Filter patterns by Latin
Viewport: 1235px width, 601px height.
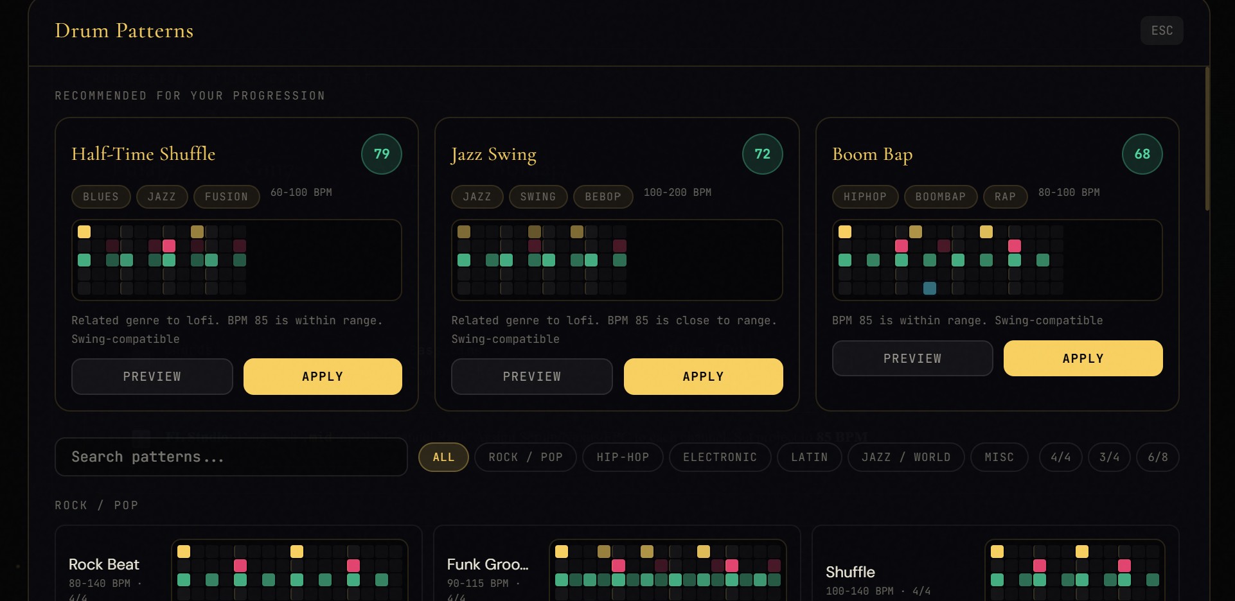(x=809, y=457)
